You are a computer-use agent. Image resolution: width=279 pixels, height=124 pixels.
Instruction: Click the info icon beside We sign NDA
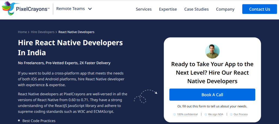click(206, 114)
